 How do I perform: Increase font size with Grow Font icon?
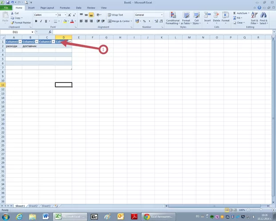[69, 15]
